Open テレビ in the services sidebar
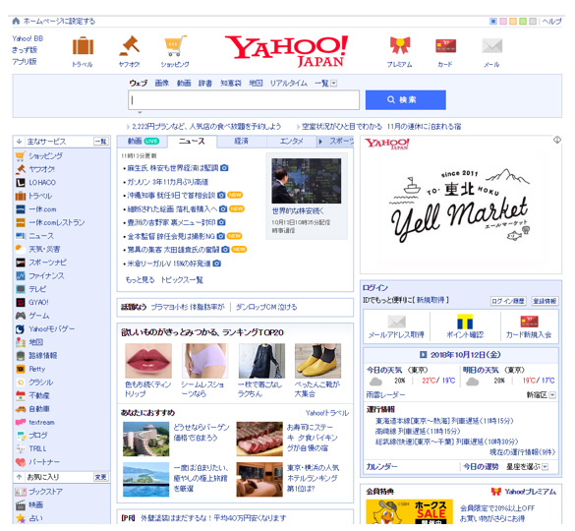 tap(37, 289)
